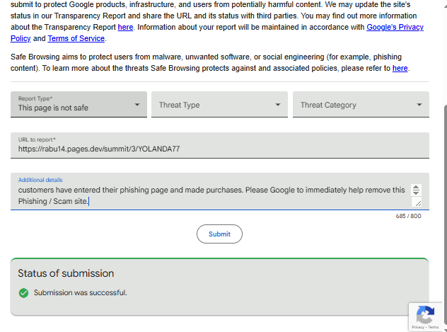Follow the associated policies "here" link

(400, 69)
